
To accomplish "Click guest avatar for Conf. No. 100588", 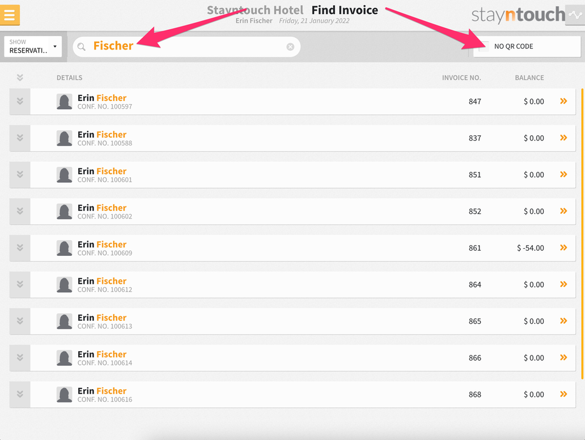I will coord(64,138).
